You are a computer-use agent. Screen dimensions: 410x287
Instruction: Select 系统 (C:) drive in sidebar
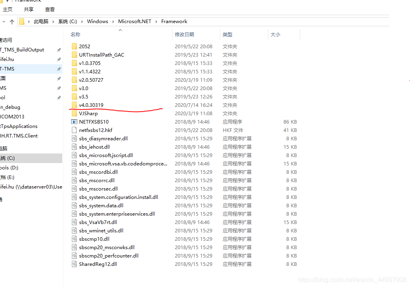pos(31,158)
